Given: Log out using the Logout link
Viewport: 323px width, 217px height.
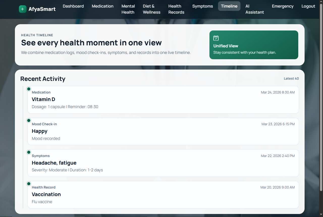Looking at the screenshot, I should click(308, 6).
